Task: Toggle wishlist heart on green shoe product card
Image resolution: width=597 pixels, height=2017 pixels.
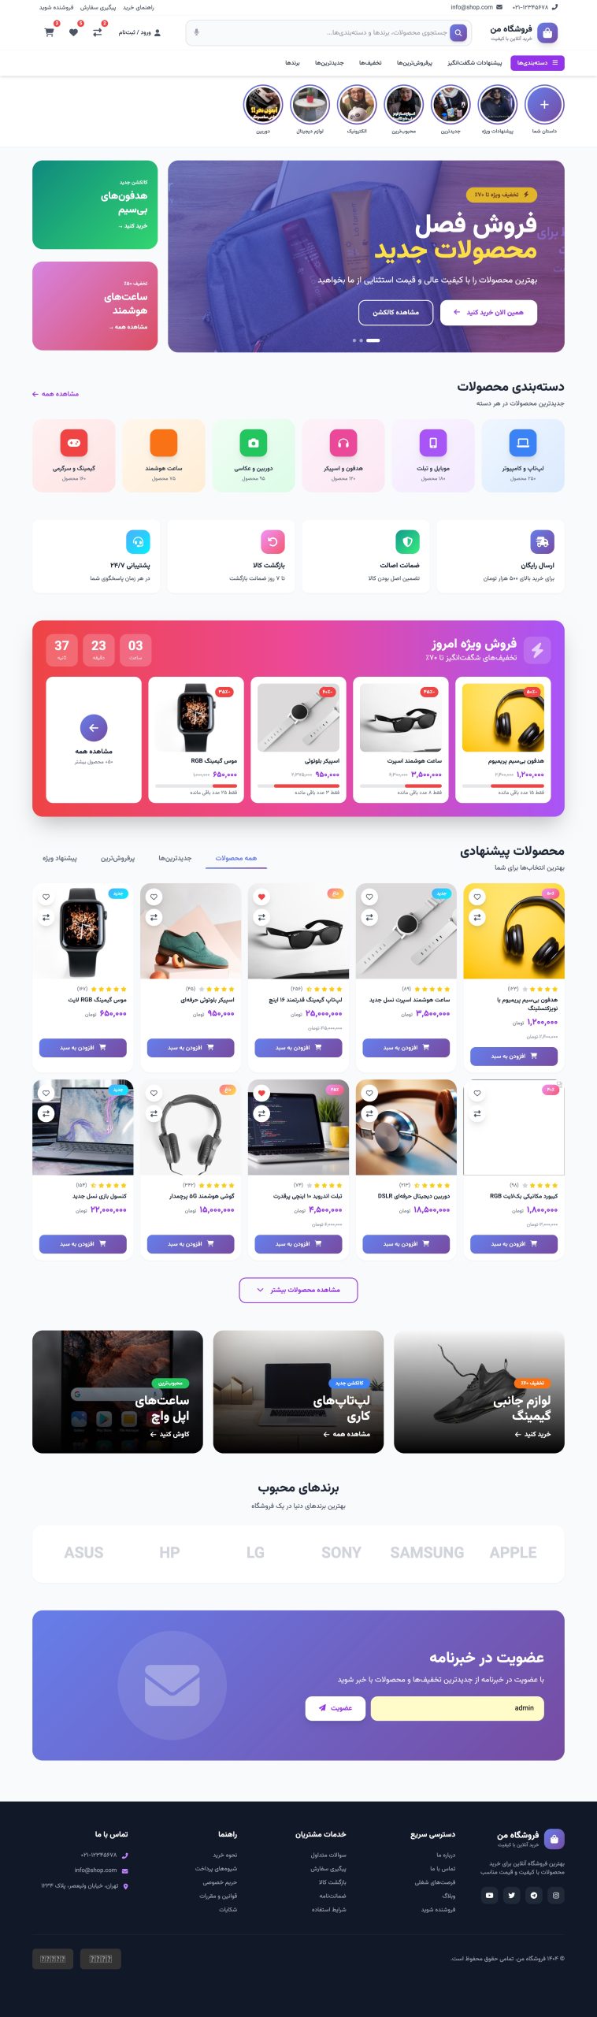Action: 154,897
